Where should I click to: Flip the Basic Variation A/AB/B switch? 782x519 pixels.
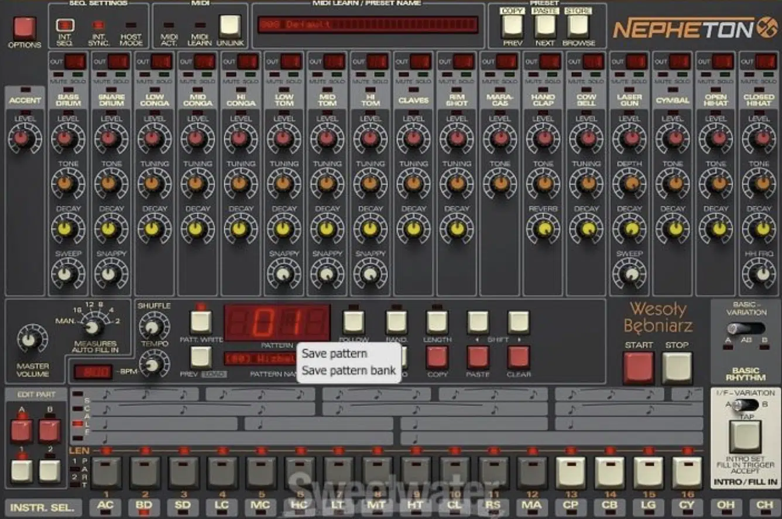(746, 329)
